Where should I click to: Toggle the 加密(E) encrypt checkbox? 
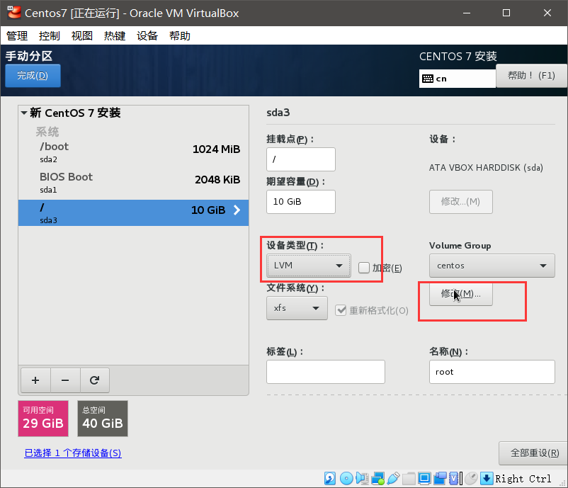pyautogui.click(x=364, y=268)
